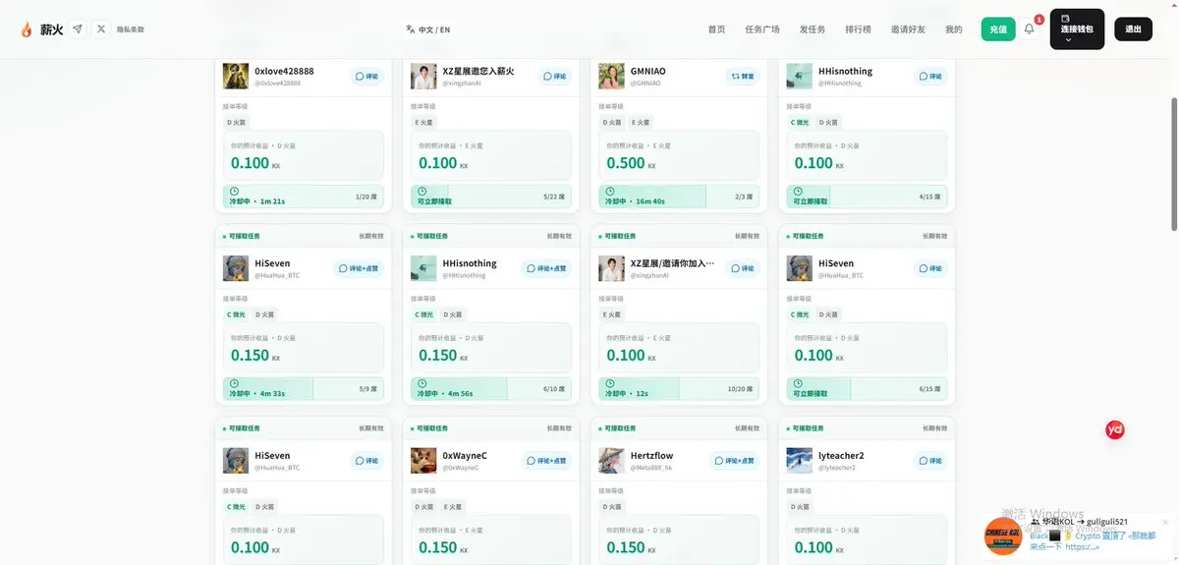This screenshot has height=565, width=1179.
Task: Click the 评论 button on lyteacher2 card
Action: 931,460
